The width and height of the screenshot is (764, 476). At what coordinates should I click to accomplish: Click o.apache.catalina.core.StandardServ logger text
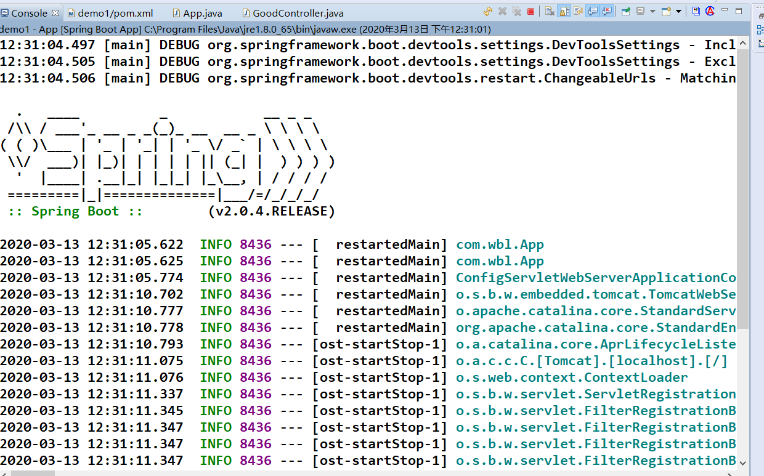point(596,311)
